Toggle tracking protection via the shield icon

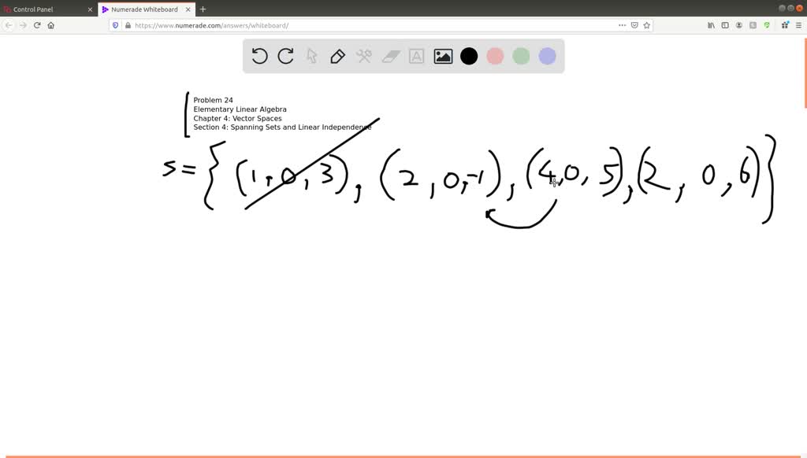(115, 24)
